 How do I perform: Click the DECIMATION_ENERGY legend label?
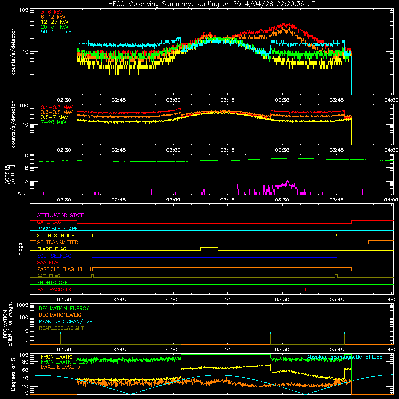pos(64,308)
